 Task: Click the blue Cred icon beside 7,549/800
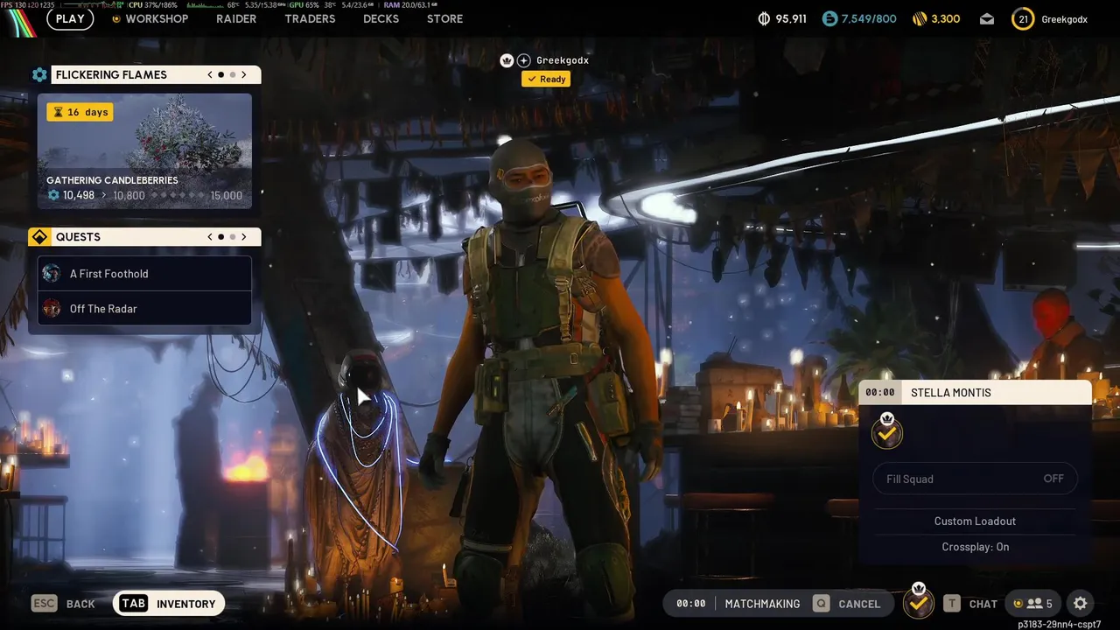pos(829,18)
